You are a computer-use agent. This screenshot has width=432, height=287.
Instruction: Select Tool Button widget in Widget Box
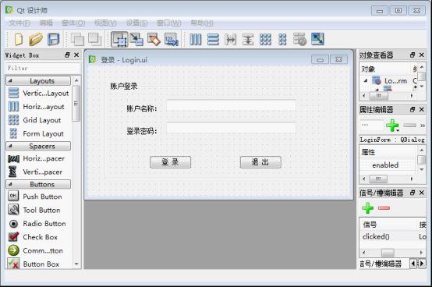[x=38, y=210]
